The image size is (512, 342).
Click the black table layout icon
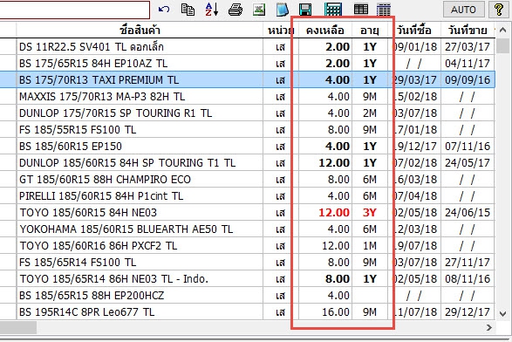coord(361,10)
